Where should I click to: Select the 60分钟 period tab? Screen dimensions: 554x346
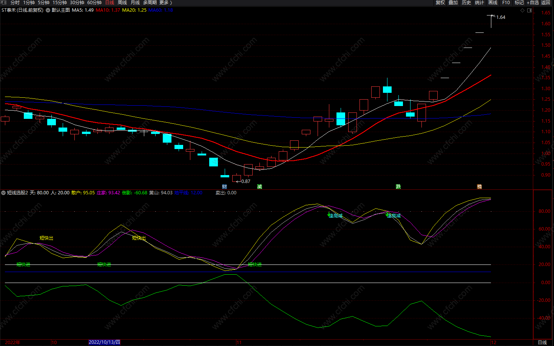point(94,3)
